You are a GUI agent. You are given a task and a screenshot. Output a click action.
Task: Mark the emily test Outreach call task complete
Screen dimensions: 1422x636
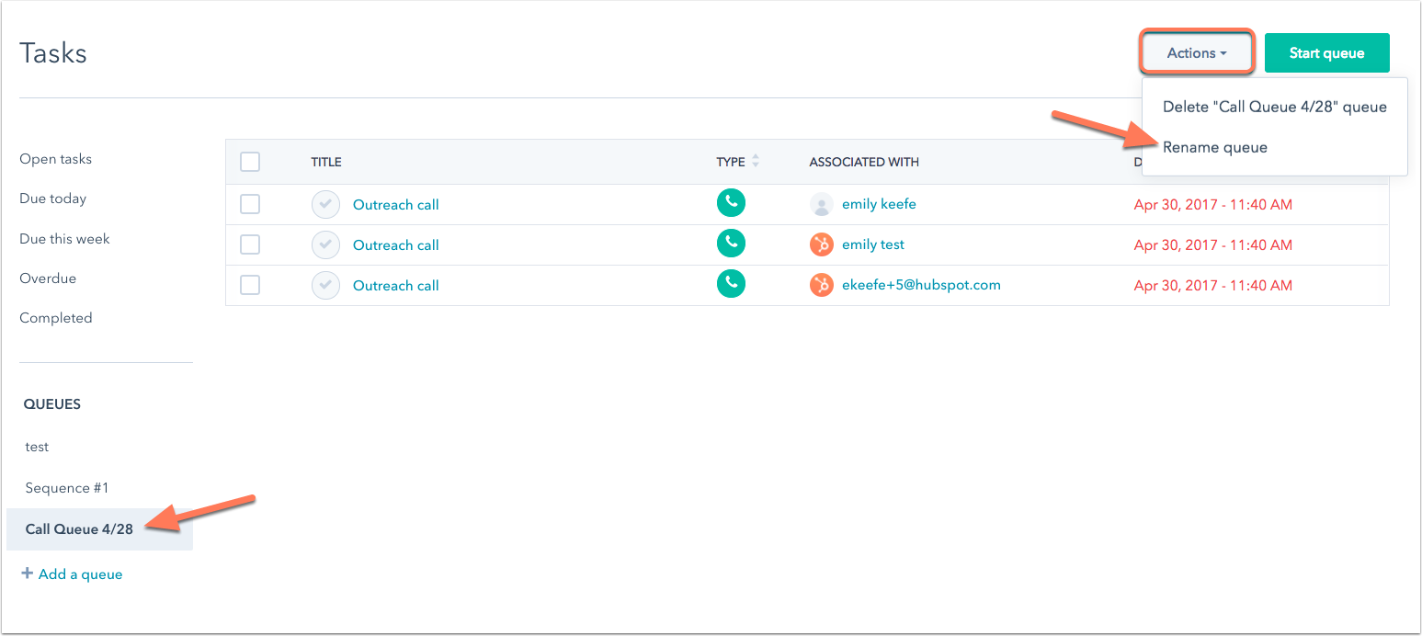pyautogui.click(x=325, y=244)
